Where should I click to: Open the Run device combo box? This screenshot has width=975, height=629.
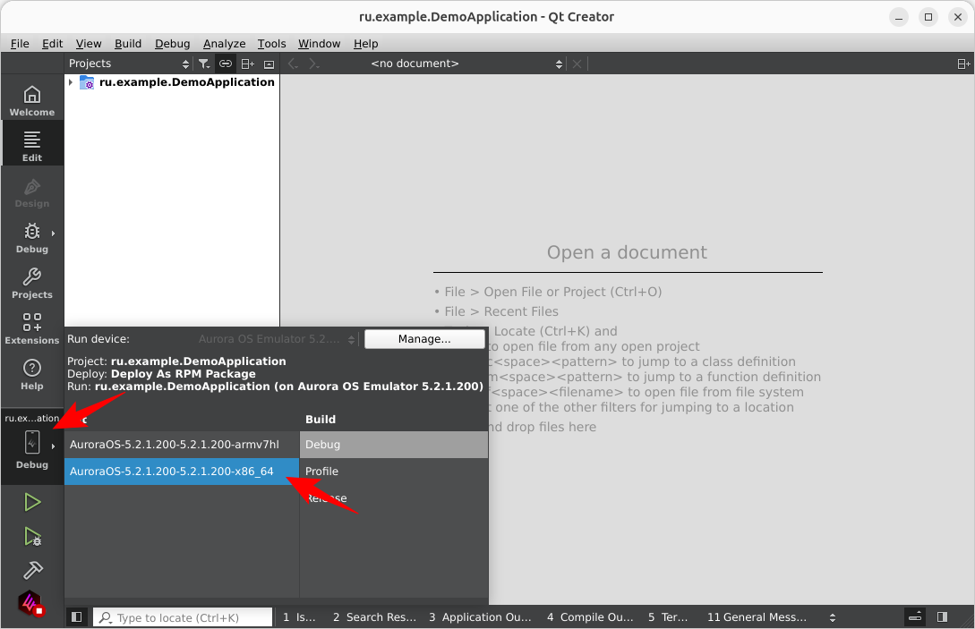[x=277, y=339]
